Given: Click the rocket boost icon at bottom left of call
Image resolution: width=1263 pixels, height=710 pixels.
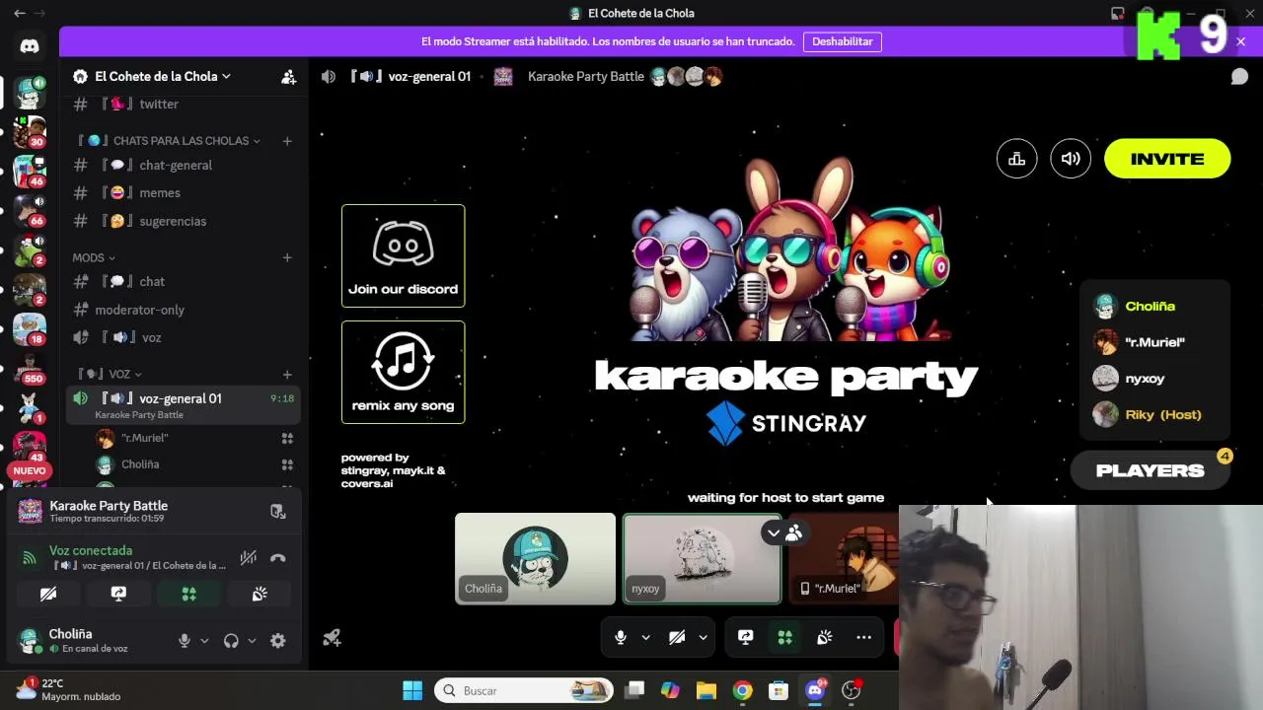Looking at the screenshot, I should 332,638.
